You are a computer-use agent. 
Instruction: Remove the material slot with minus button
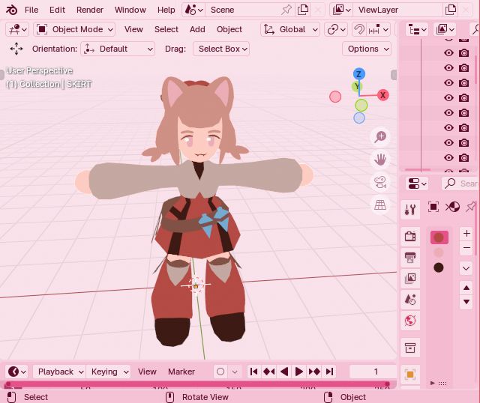[466, 248]
